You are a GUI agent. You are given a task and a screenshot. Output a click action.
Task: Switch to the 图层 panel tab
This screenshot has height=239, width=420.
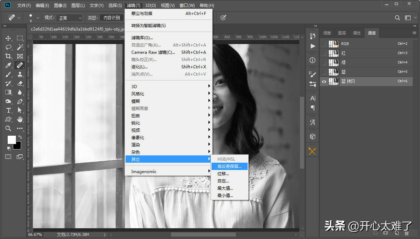click(x=342, y=33)
